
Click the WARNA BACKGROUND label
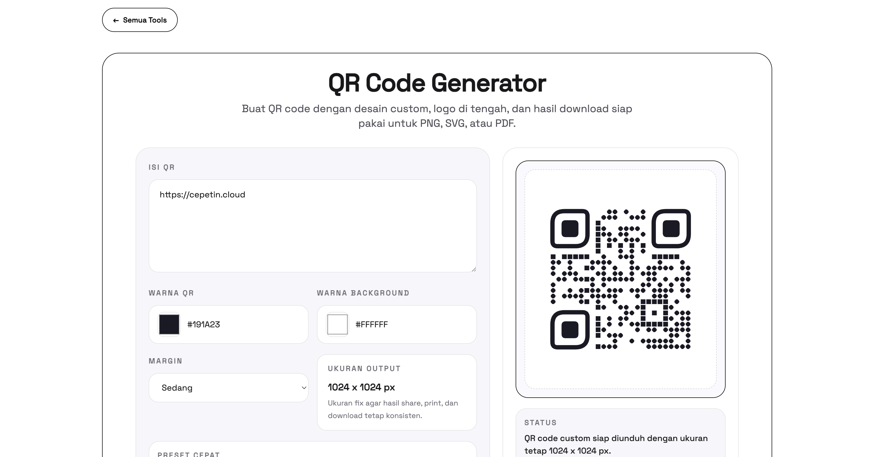coord(363,293)
